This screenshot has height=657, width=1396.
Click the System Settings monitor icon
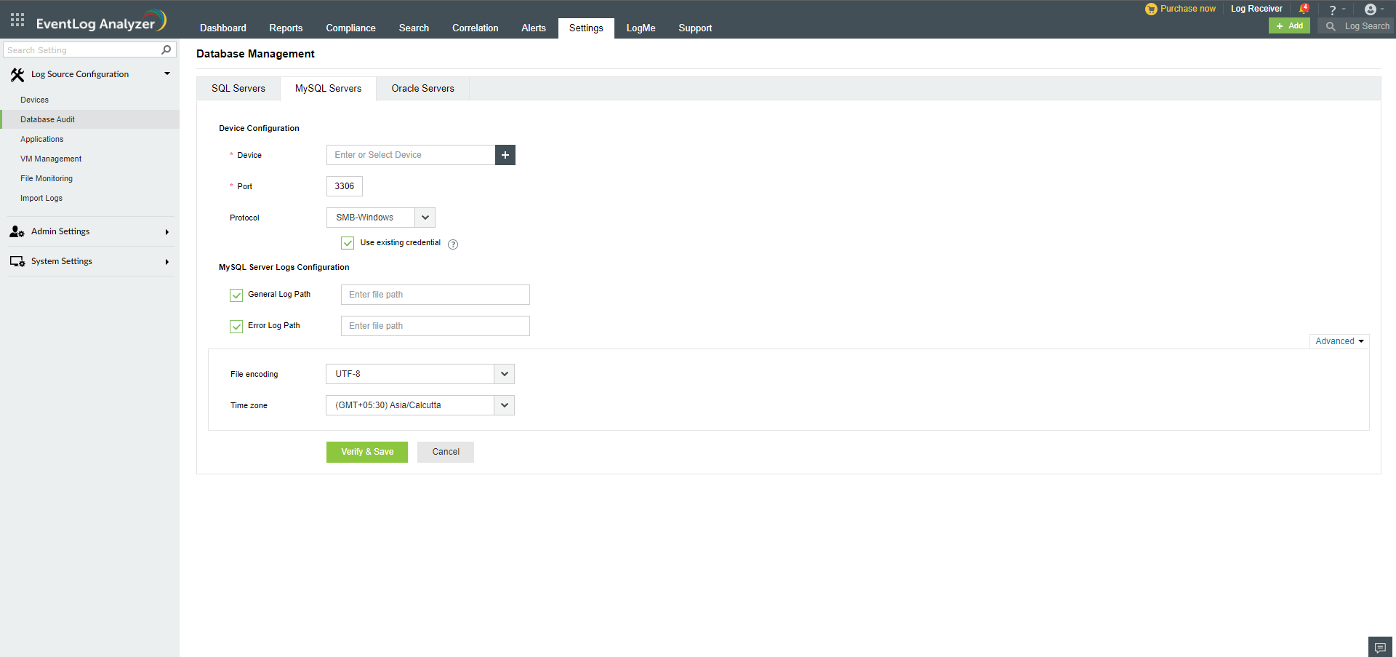point(17,261)
